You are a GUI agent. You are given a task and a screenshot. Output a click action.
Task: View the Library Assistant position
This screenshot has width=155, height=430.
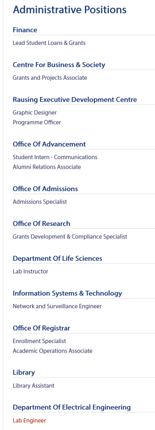coord(33,385)
